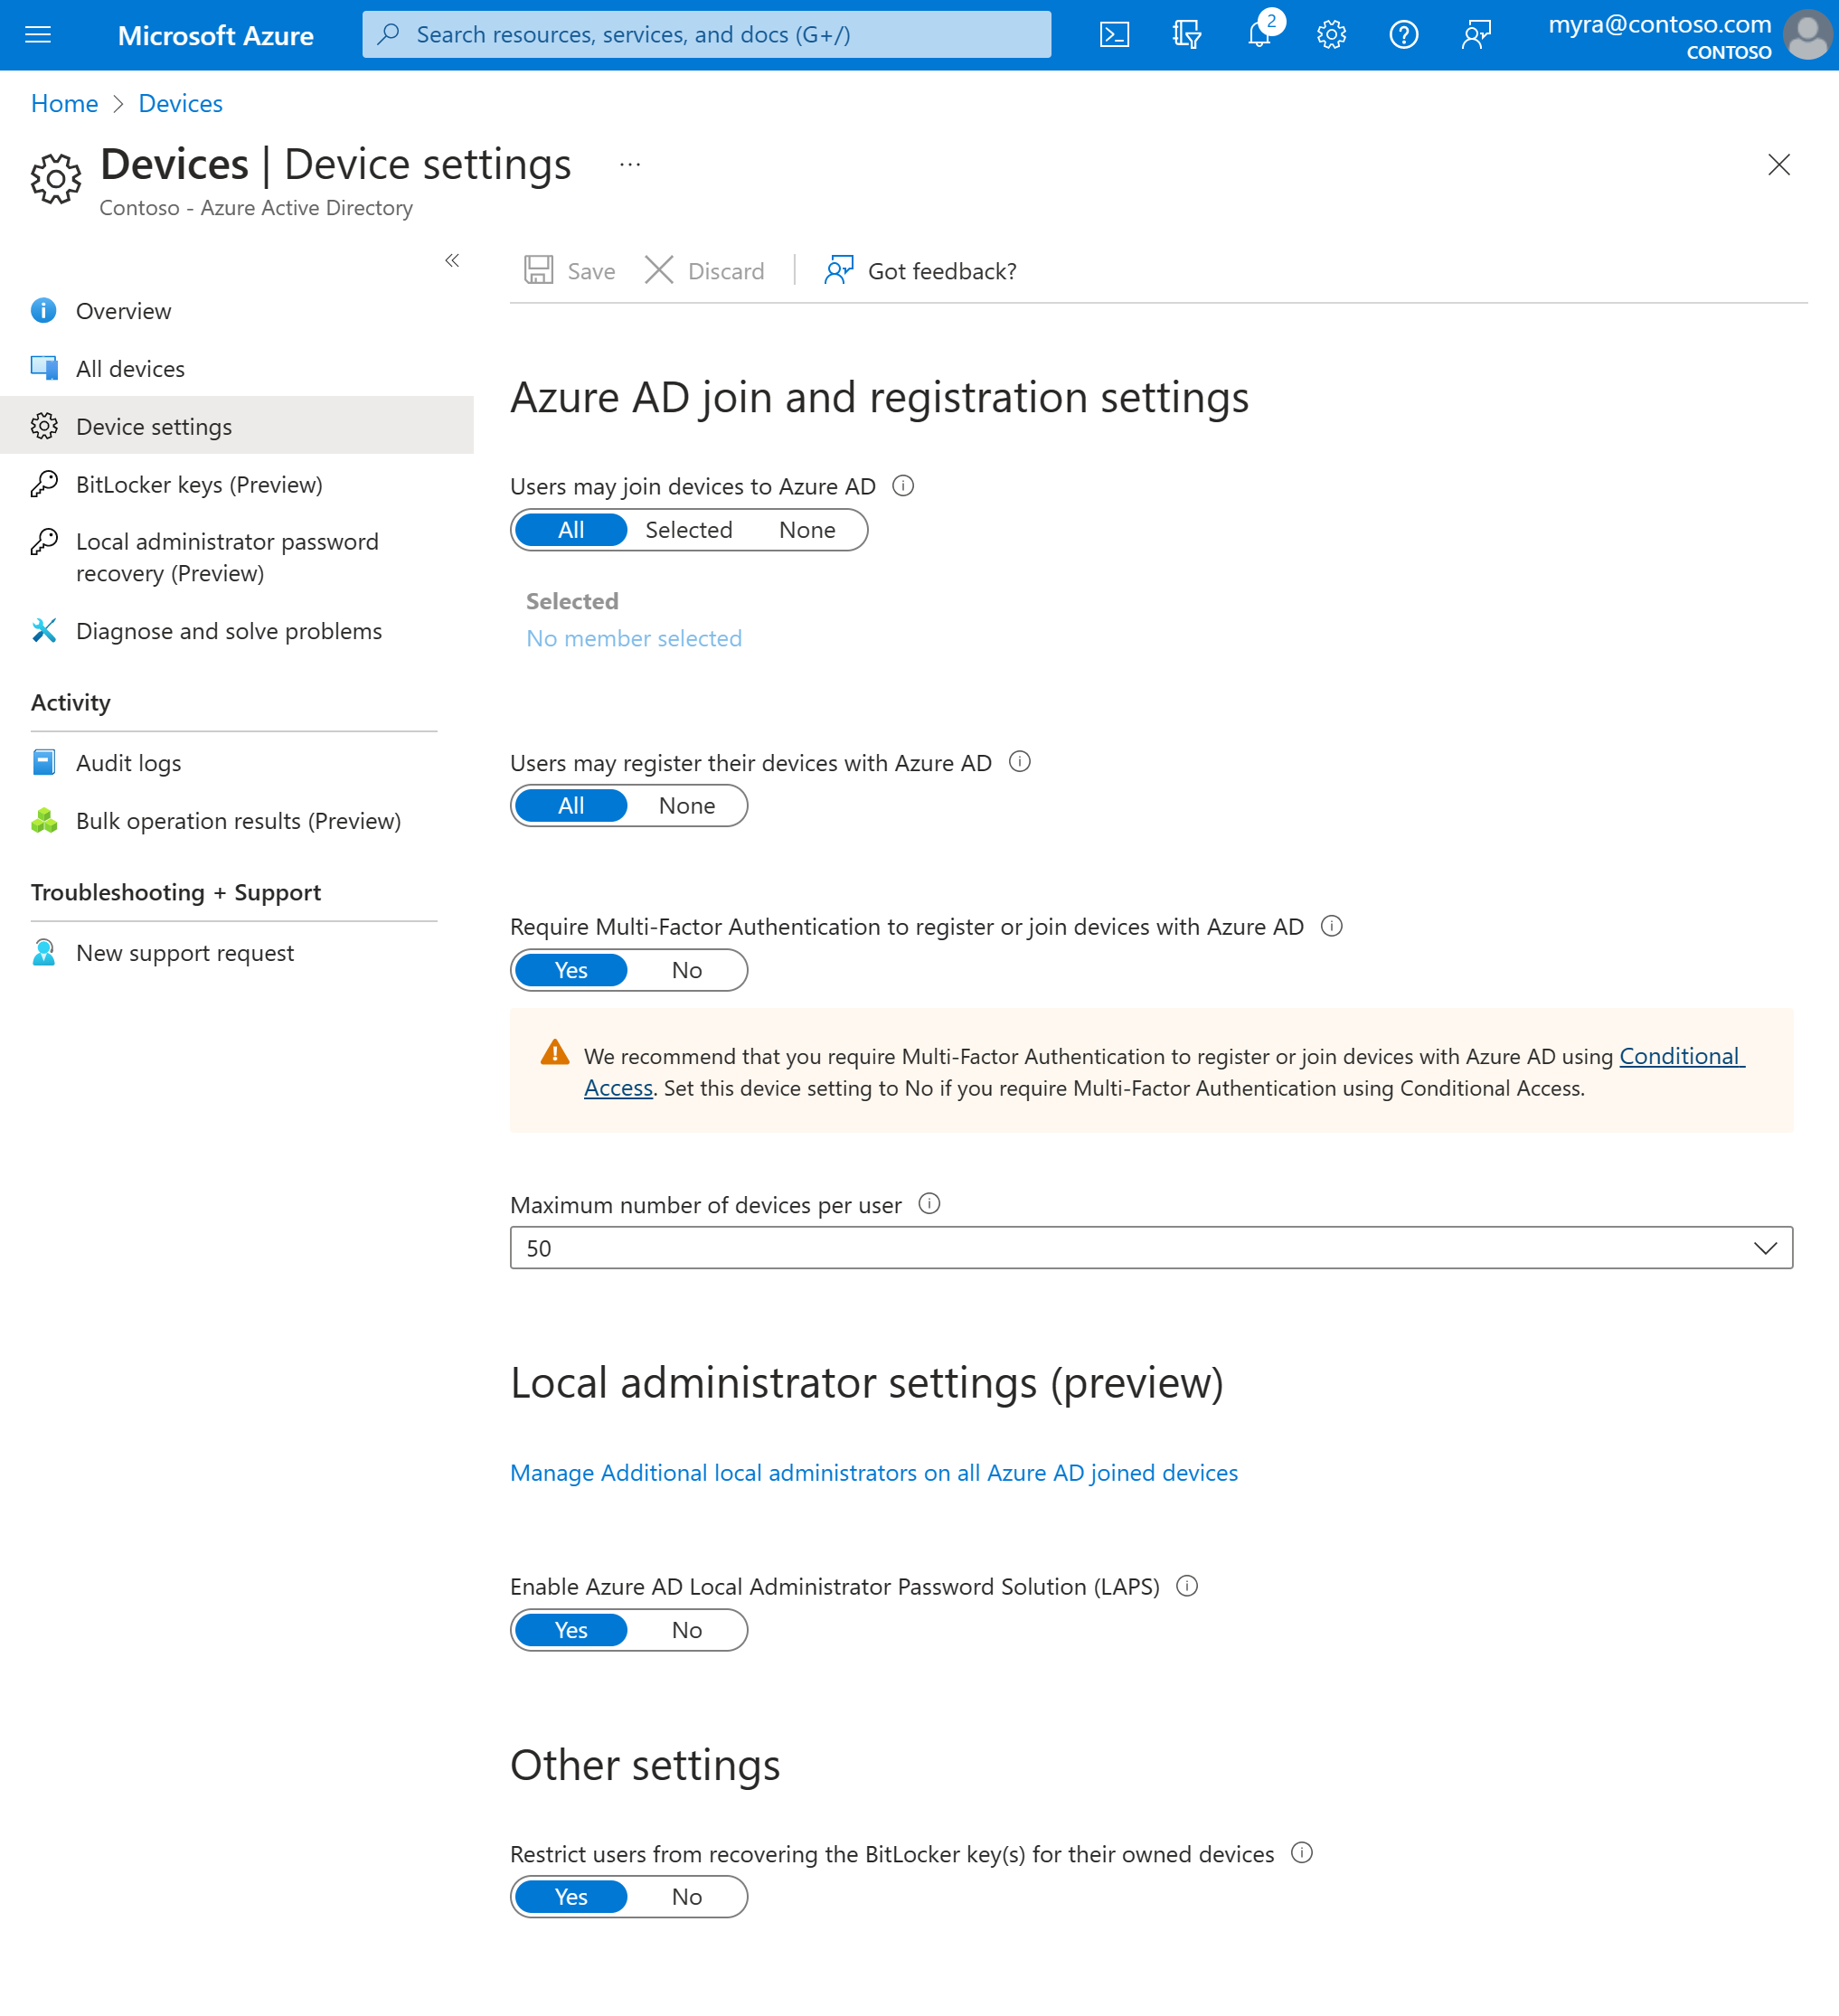This screenshot has width=1839, height=2016.
Task: Set Require Multi-Factor Authentication to No
Action: (686, 970)
